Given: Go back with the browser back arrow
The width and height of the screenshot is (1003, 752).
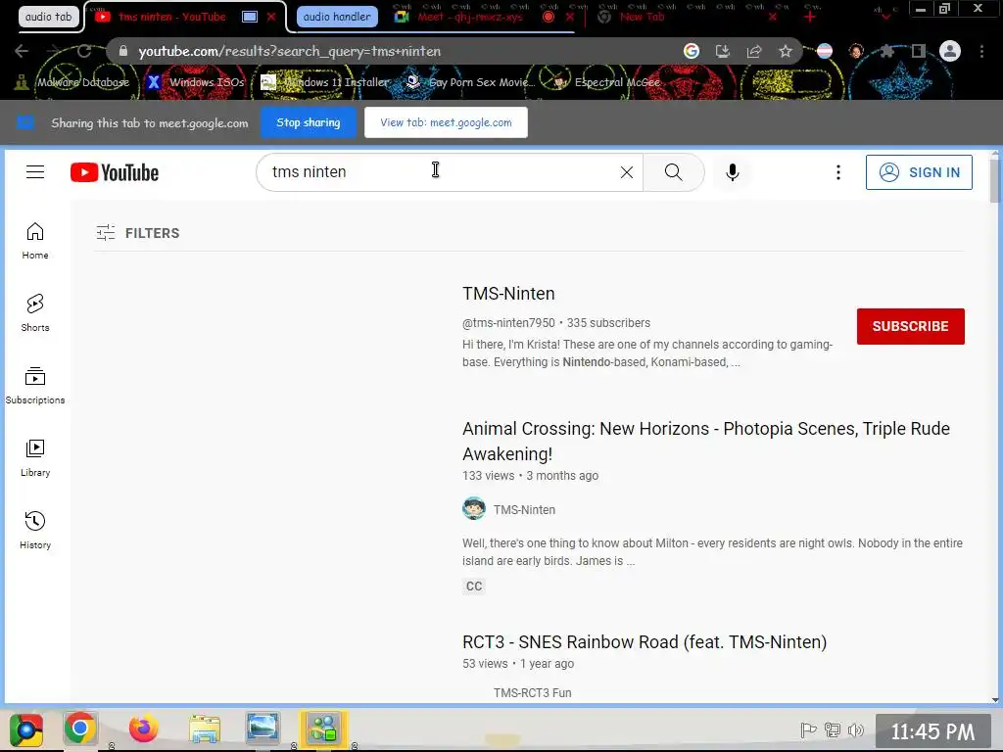Looking at the screenshot, I should coord(22,51).
